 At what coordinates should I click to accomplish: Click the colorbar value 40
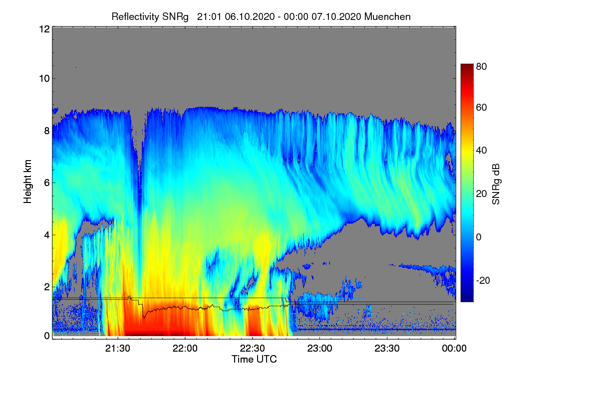[x=482, y=150]
